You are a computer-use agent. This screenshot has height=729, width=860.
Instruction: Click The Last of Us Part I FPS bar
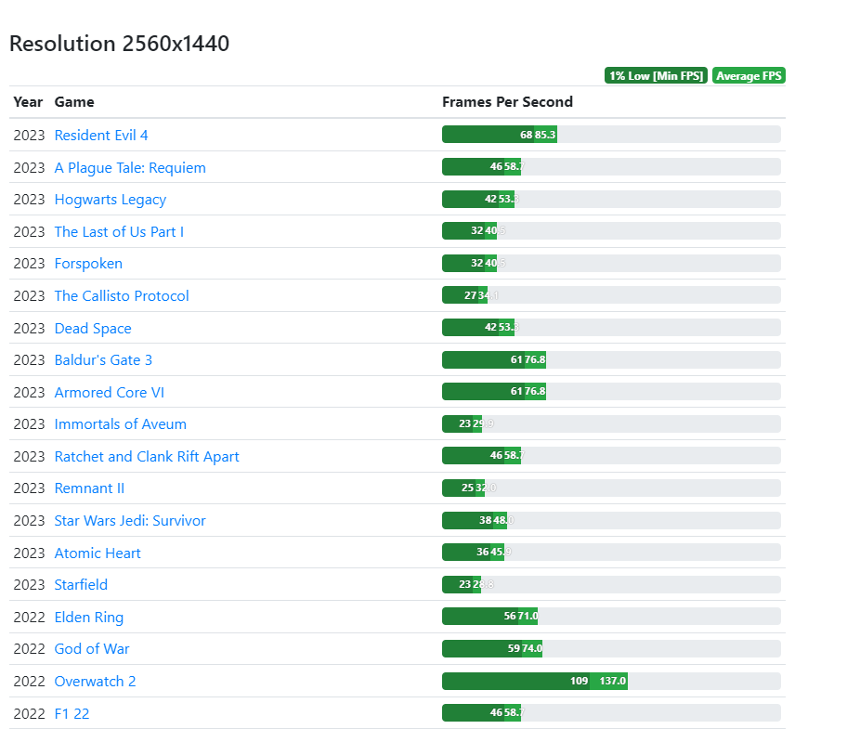611,231
